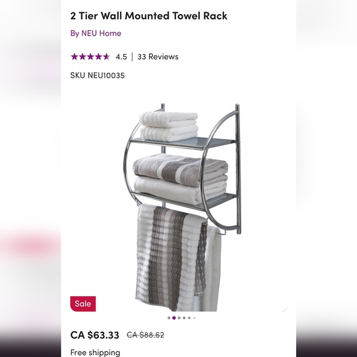Open the towel rack product photo
357x357 pixels.
click(178, 203)
